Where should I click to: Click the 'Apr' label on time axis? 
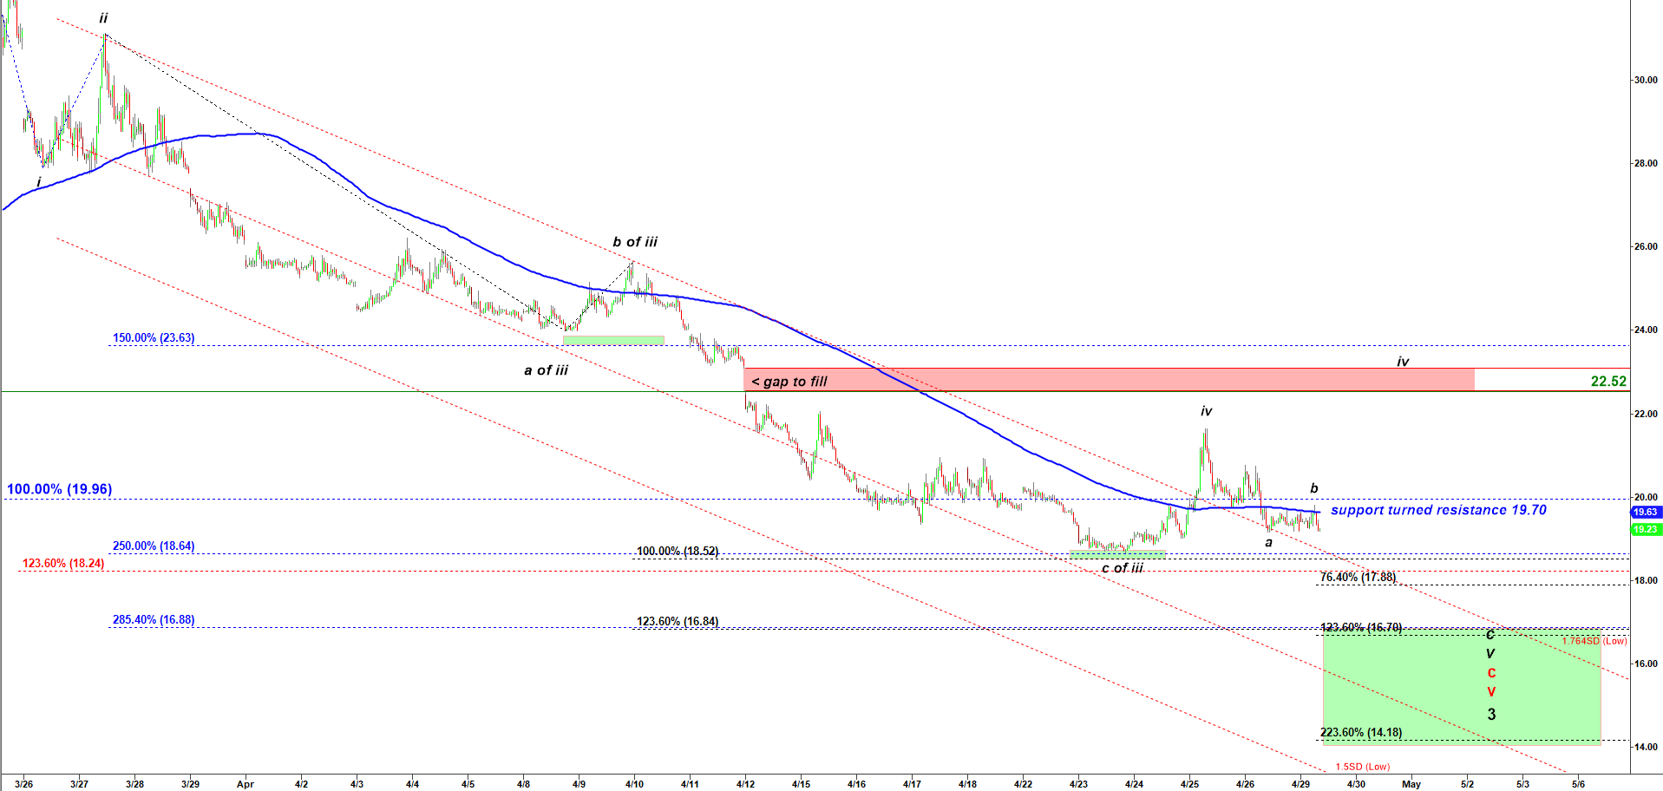pyautogui.click(x=246, y=784)
